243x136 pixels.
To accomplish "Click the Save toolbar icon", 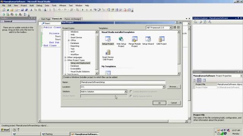I will [22, 10].
